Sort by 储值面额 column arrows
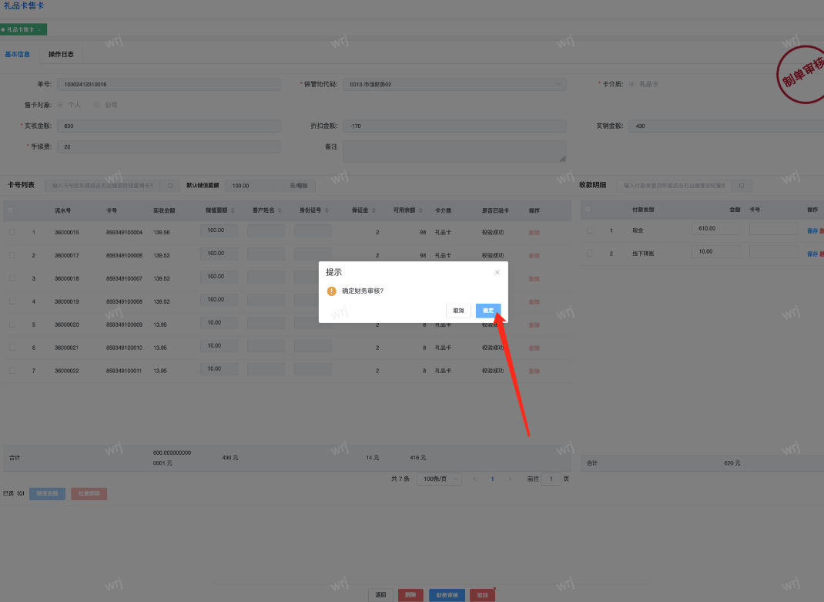824x602 pixels. click(233, 210)
